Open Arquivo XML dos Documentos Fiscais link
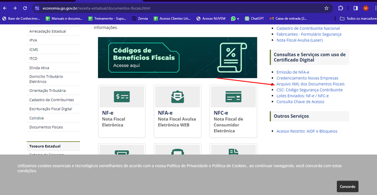The width and height of the screenshot is (377, 195). tap(310, 84)
